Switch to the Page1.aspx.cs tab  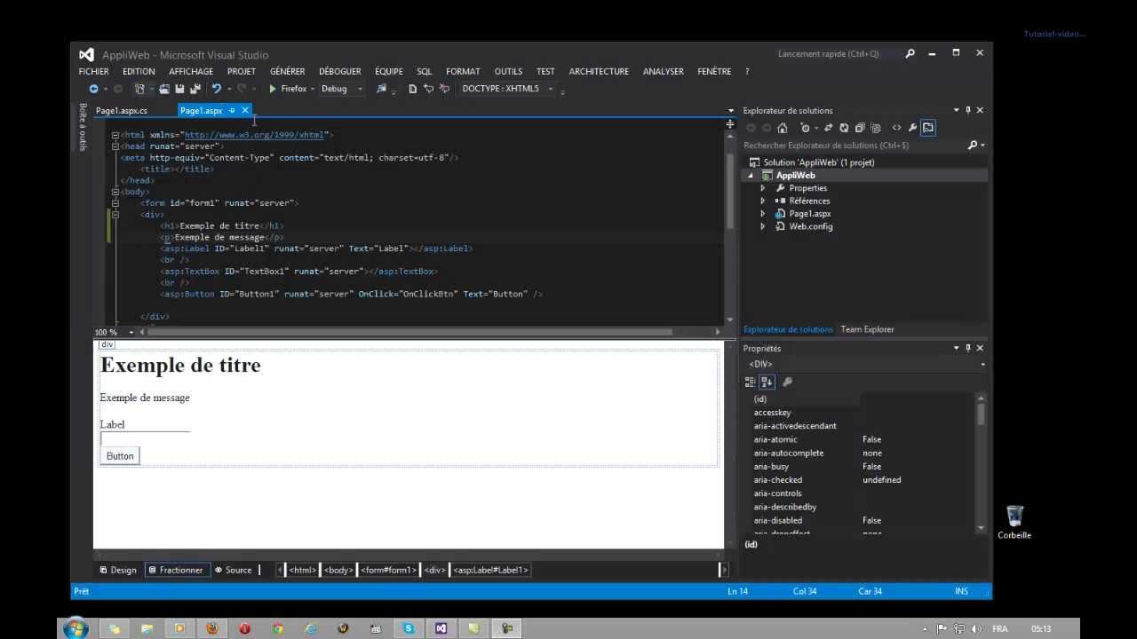tap(122, 110)
